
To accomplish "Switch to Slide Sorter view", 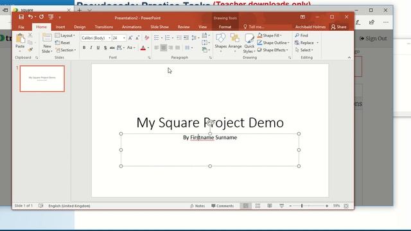I will [258, 206].
